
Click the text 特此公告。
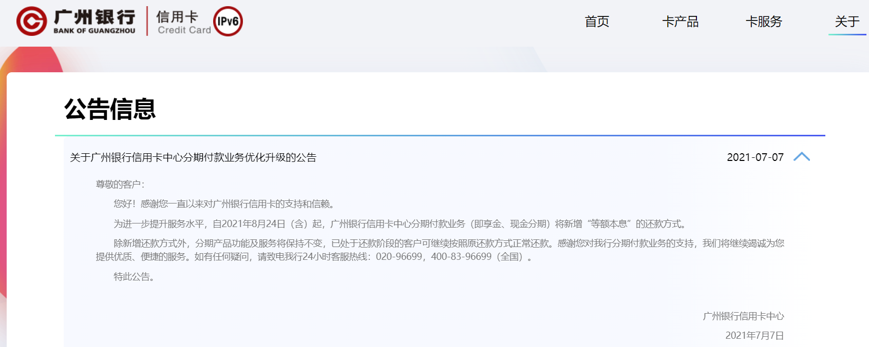pos(134,277)
